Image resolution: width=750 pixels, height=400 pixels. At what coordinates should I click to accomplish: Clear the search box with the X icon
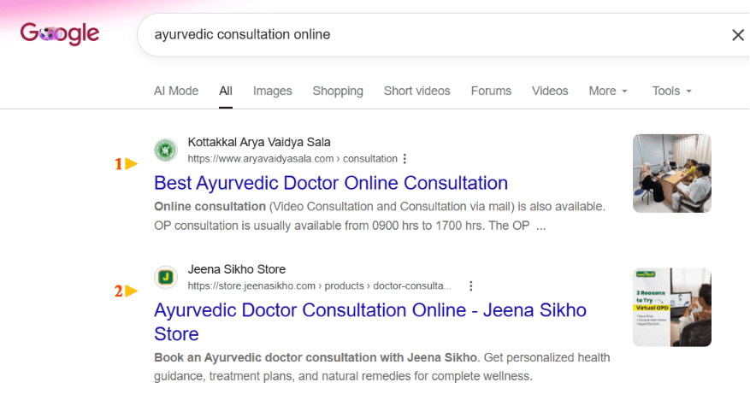click(x=737, y=35)
